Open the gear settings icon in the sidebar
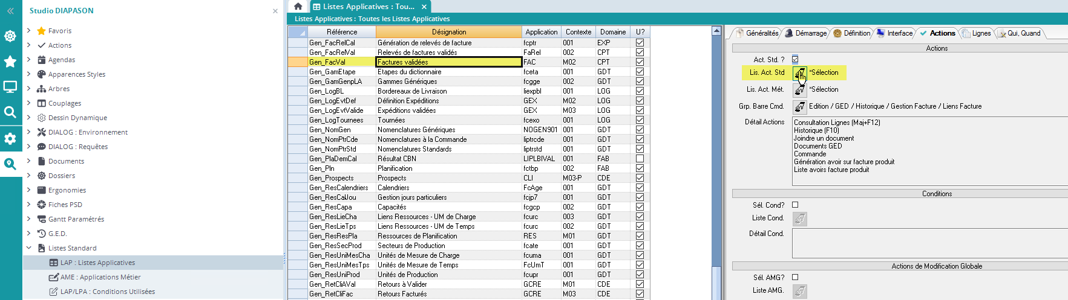 pos(10,138)
